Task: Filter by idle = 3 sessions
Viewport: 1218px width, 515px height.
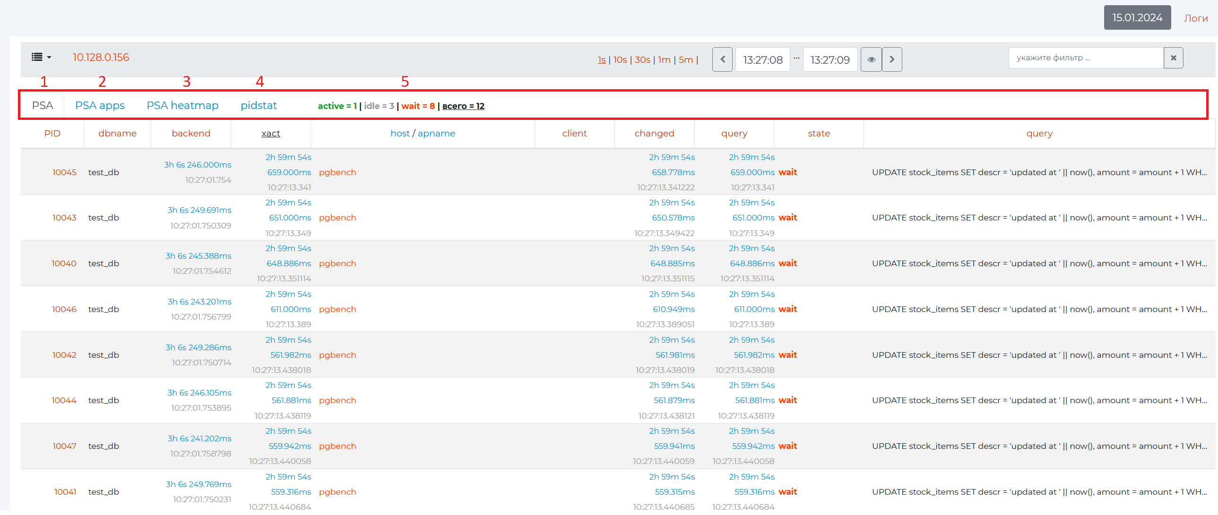Action: pos(379,106)
